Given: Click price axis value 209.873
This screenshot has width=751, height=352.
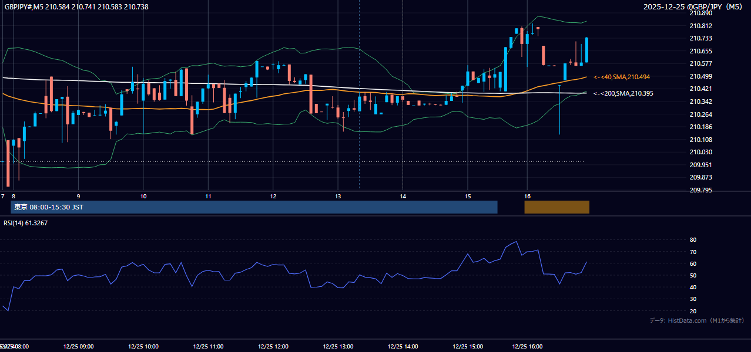Looking at the screenshot, I should (x=700, y=177).
